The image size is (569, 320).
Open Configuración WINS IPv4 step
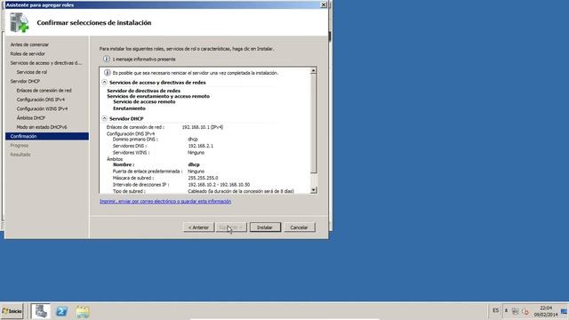point(42,108)
